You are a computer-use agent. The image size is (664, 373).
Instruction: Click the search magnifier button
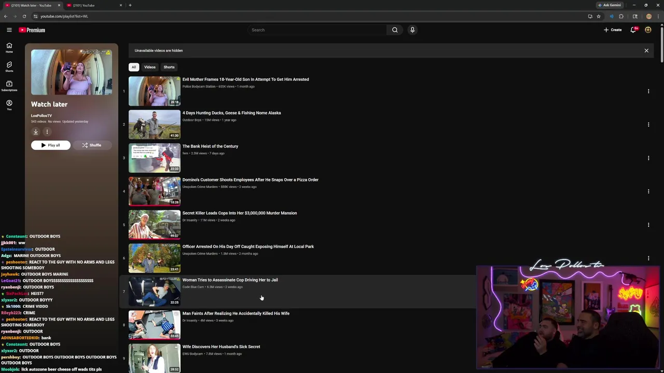(x=395, y=30)
